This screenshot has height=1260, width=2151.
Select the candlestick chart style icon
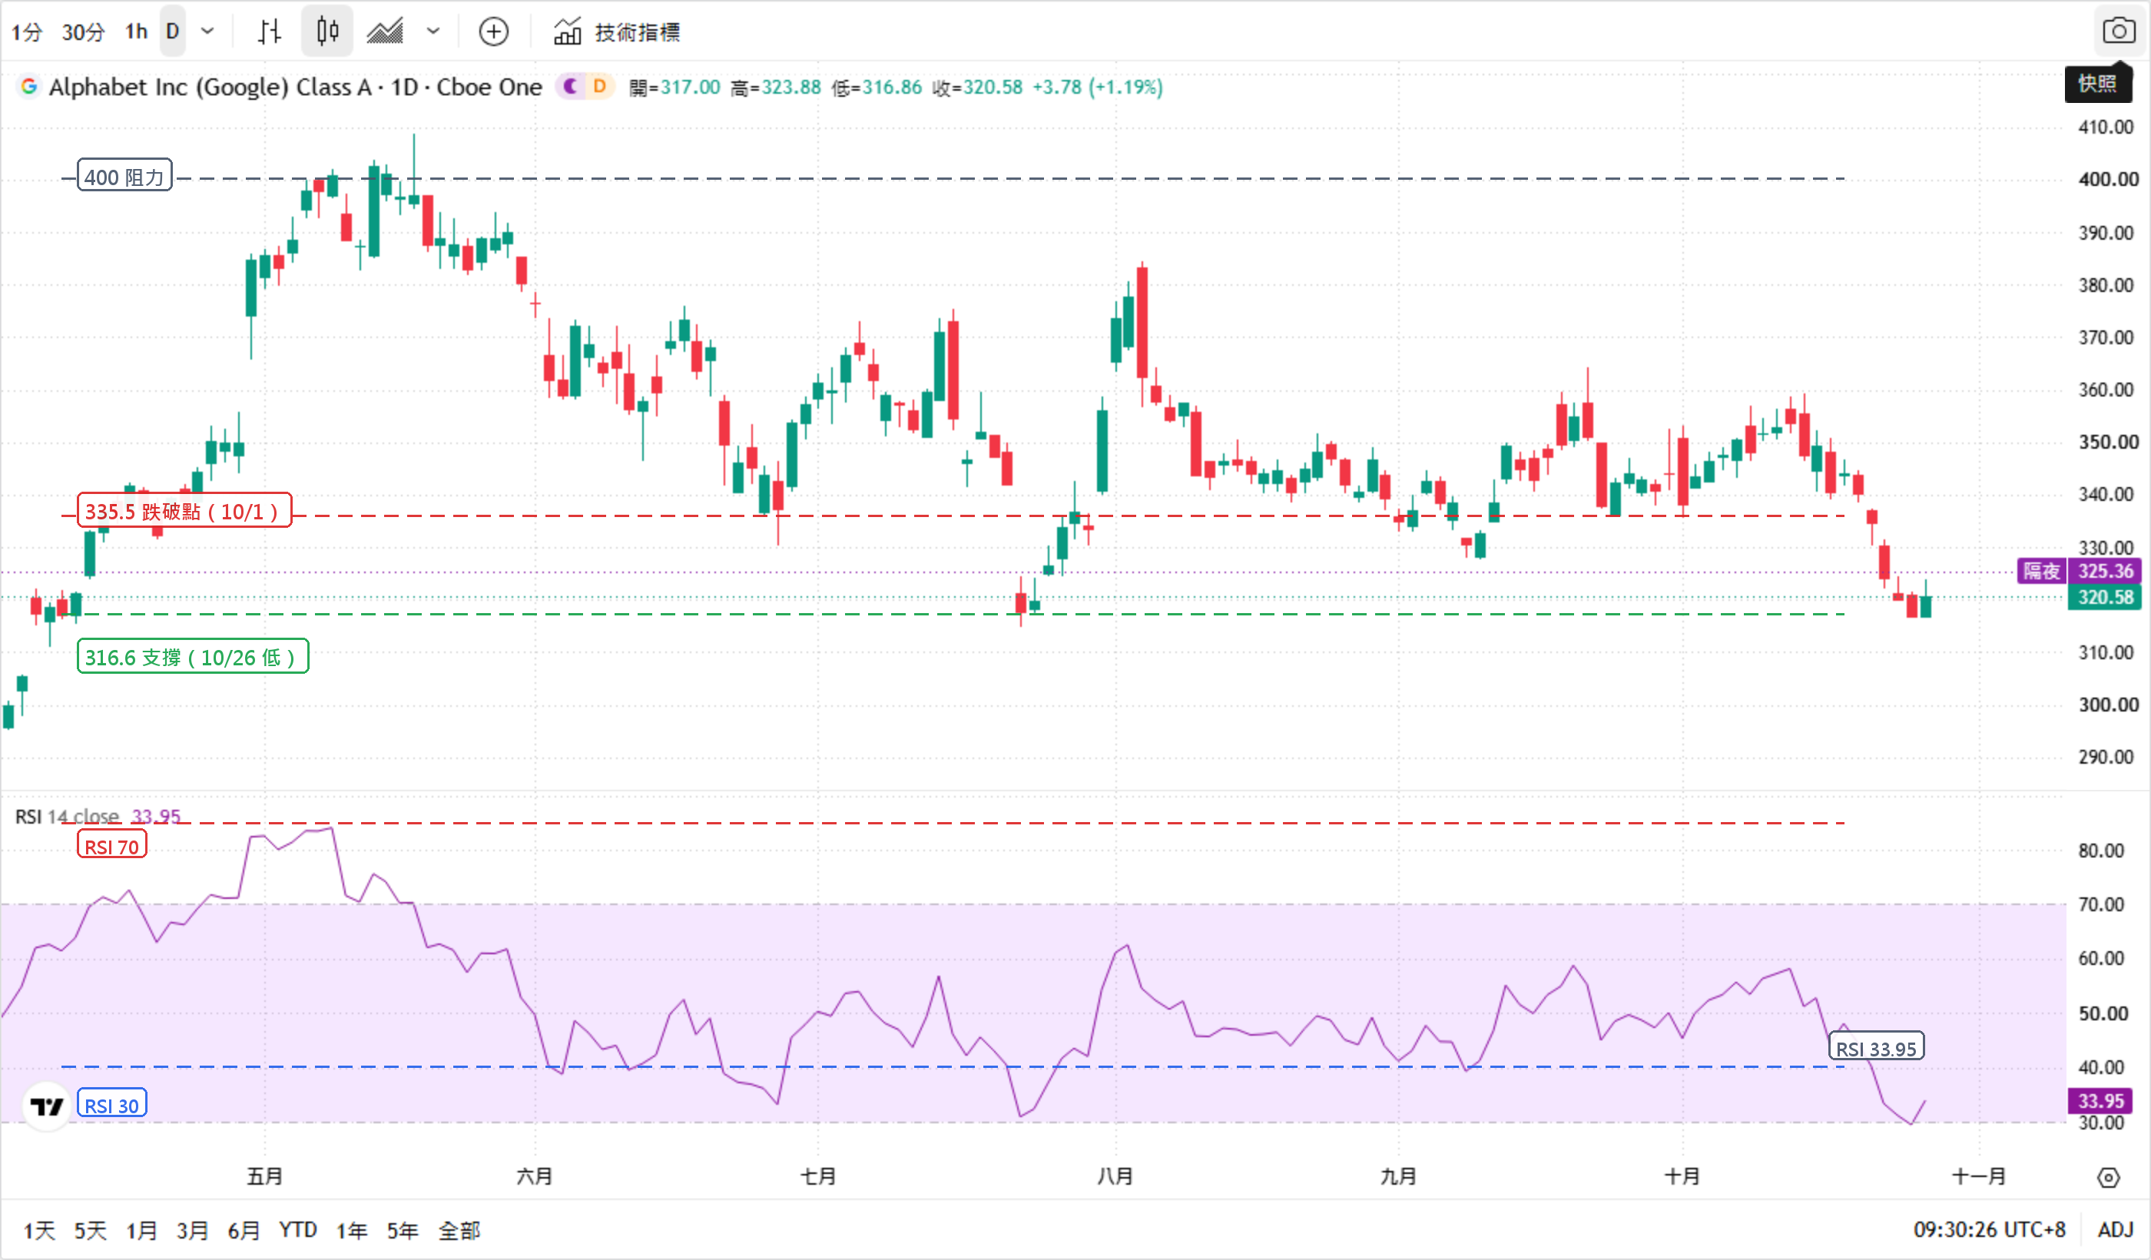coord(327,32)
